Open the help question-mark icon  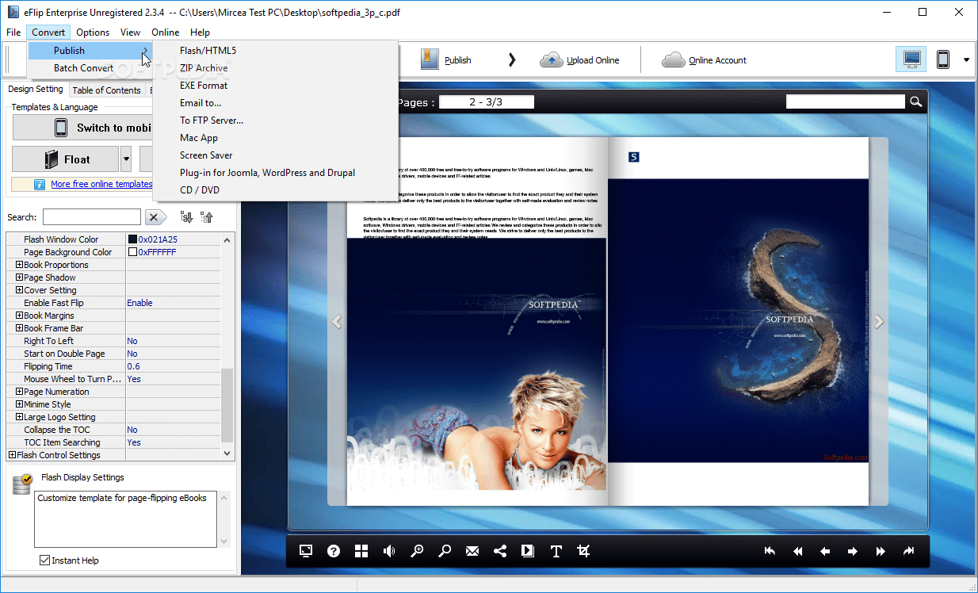pyautogui.click(x=334, y=551)
